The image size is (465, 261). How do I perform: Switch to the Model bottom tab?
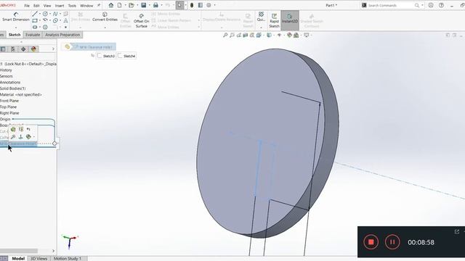[18, 258]
